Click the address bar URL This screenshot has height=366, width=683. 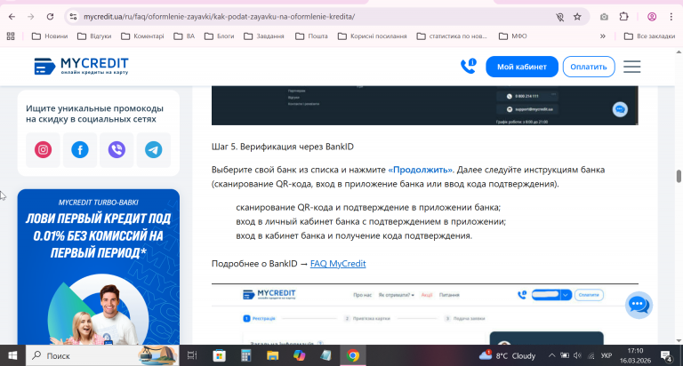click(x=219, y=17)
